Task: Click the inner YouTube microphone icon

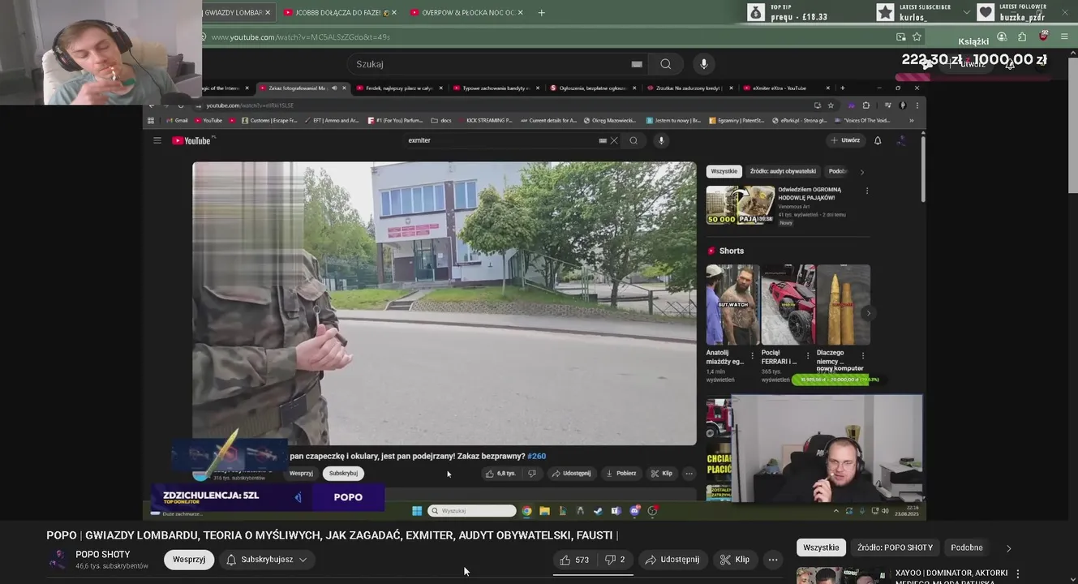Action: coord(661,140)
